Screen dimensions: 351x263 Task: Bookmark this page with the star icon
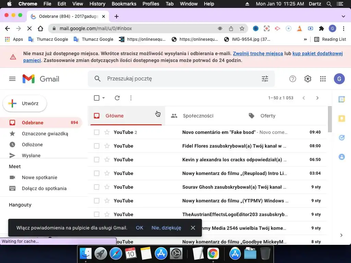pos(242,28)
